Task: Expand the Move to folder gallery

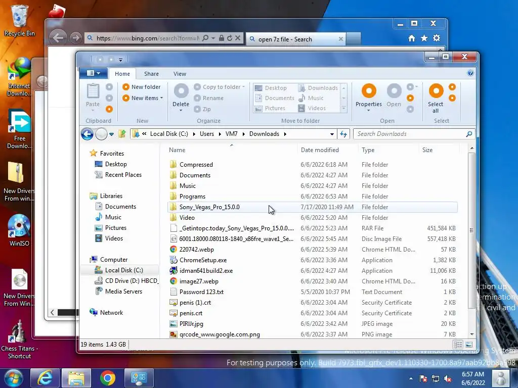Action: pos(343,108)
